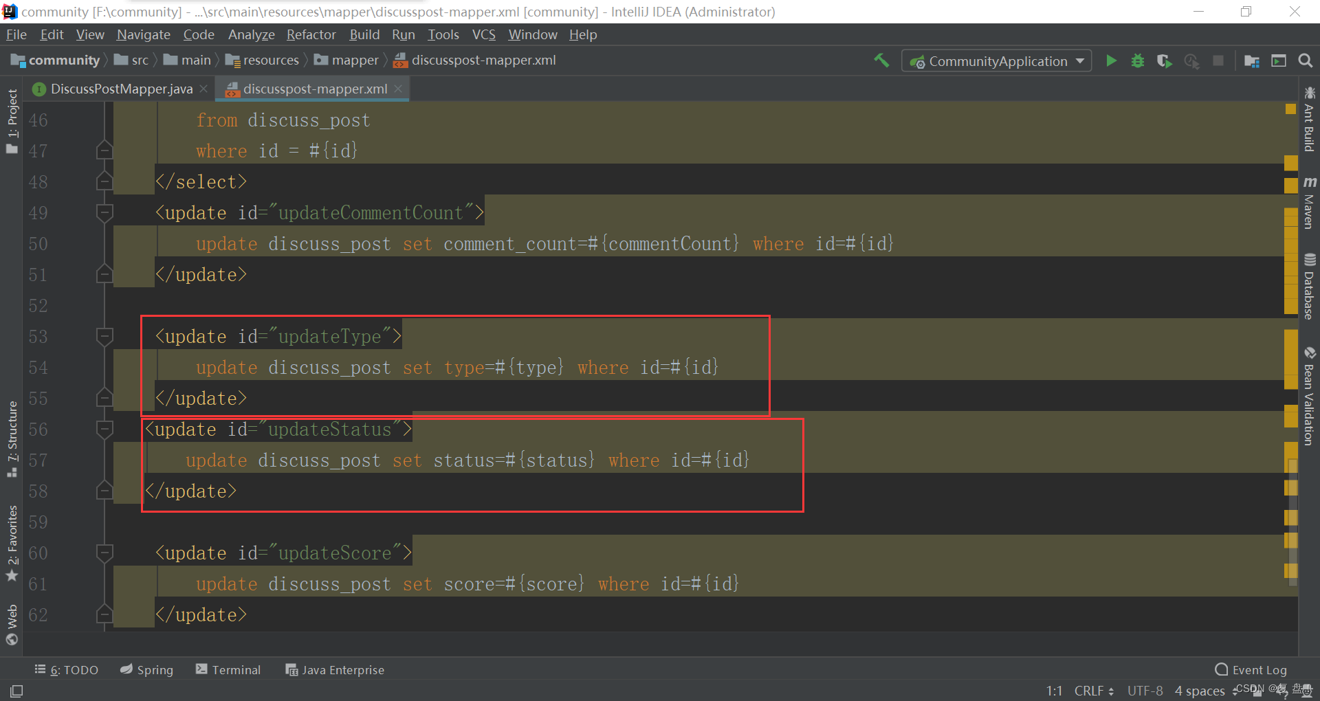Viewport: 1320px width, 701px height.
Task: Click the Build project hammer icon
Action: click(x=881, y=60)
